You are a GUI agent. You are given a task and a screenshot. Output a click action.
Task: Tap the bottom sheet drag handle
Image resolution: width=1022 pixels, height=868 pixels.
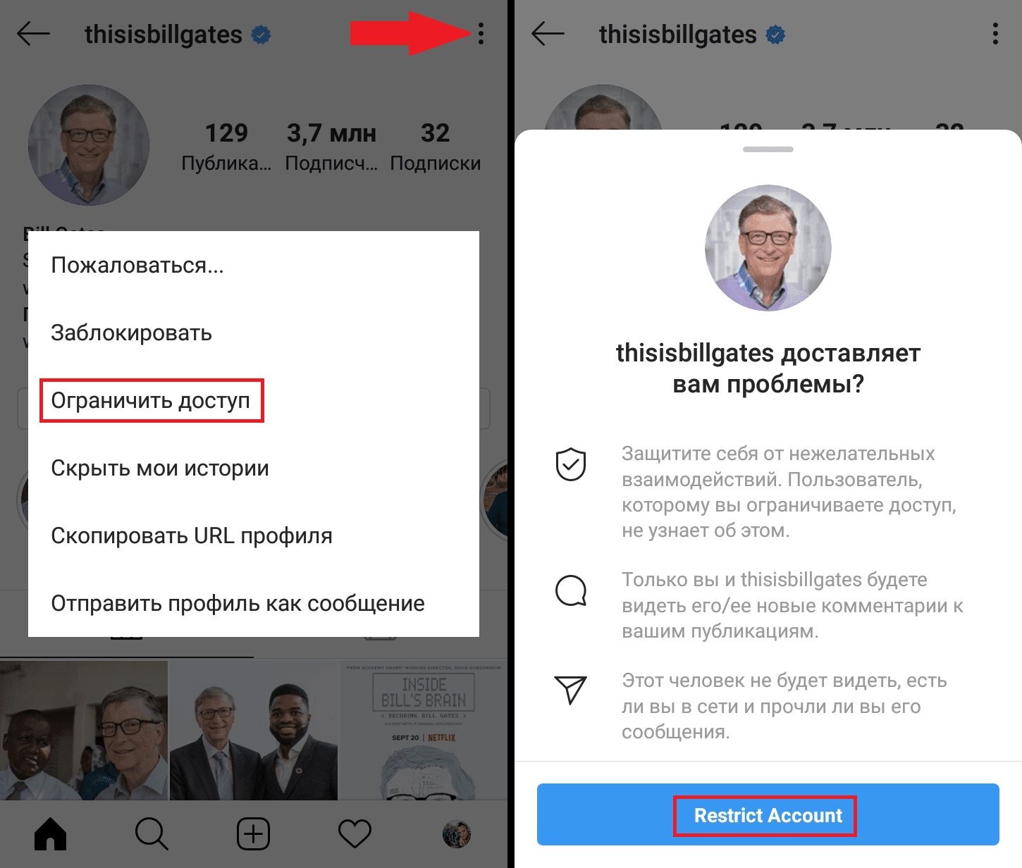point(768,149)
